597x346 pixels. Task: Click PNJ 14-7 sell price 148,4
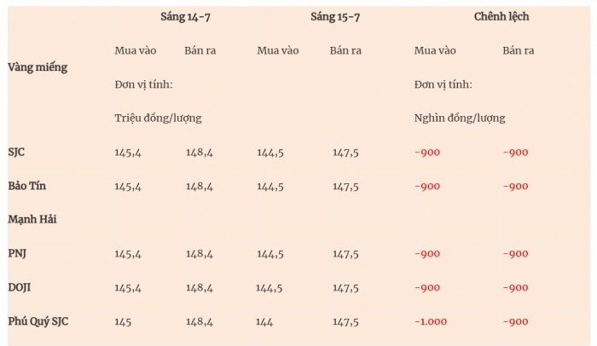(x=200, y=254)
